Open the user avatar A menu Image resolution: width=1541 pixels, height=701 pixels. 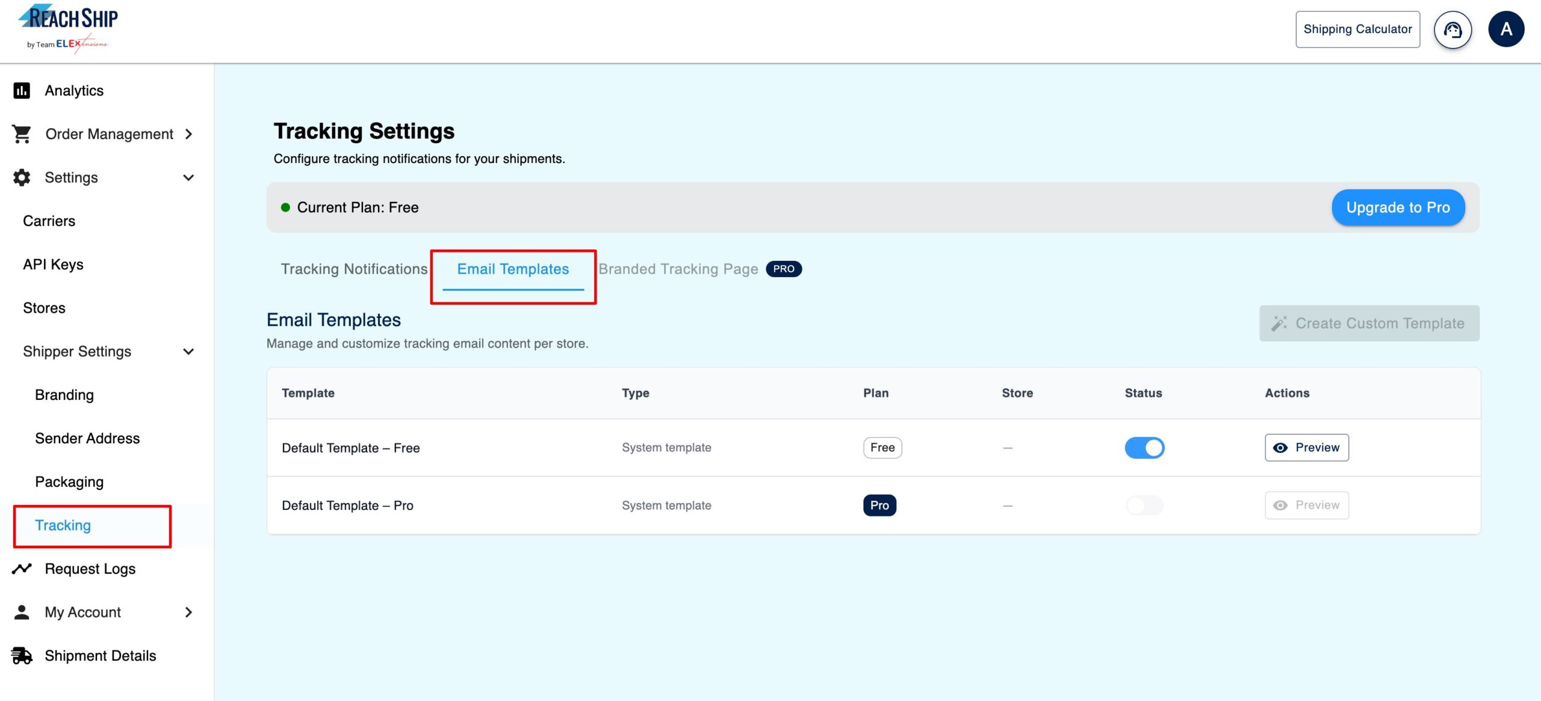click(1506, 29)
